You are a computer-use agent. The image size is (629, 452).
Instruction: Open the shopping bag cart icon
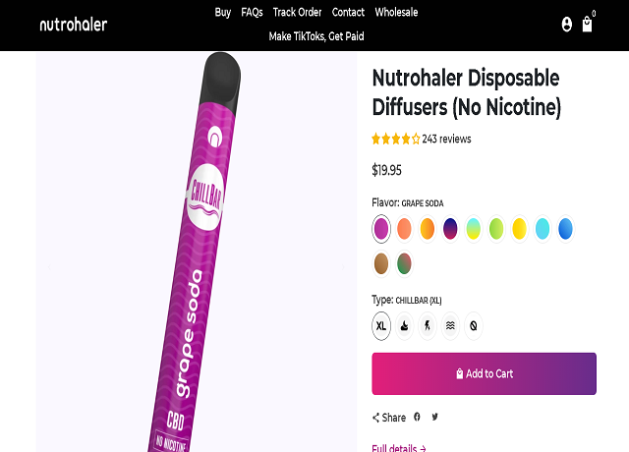[x=587, y=25]
